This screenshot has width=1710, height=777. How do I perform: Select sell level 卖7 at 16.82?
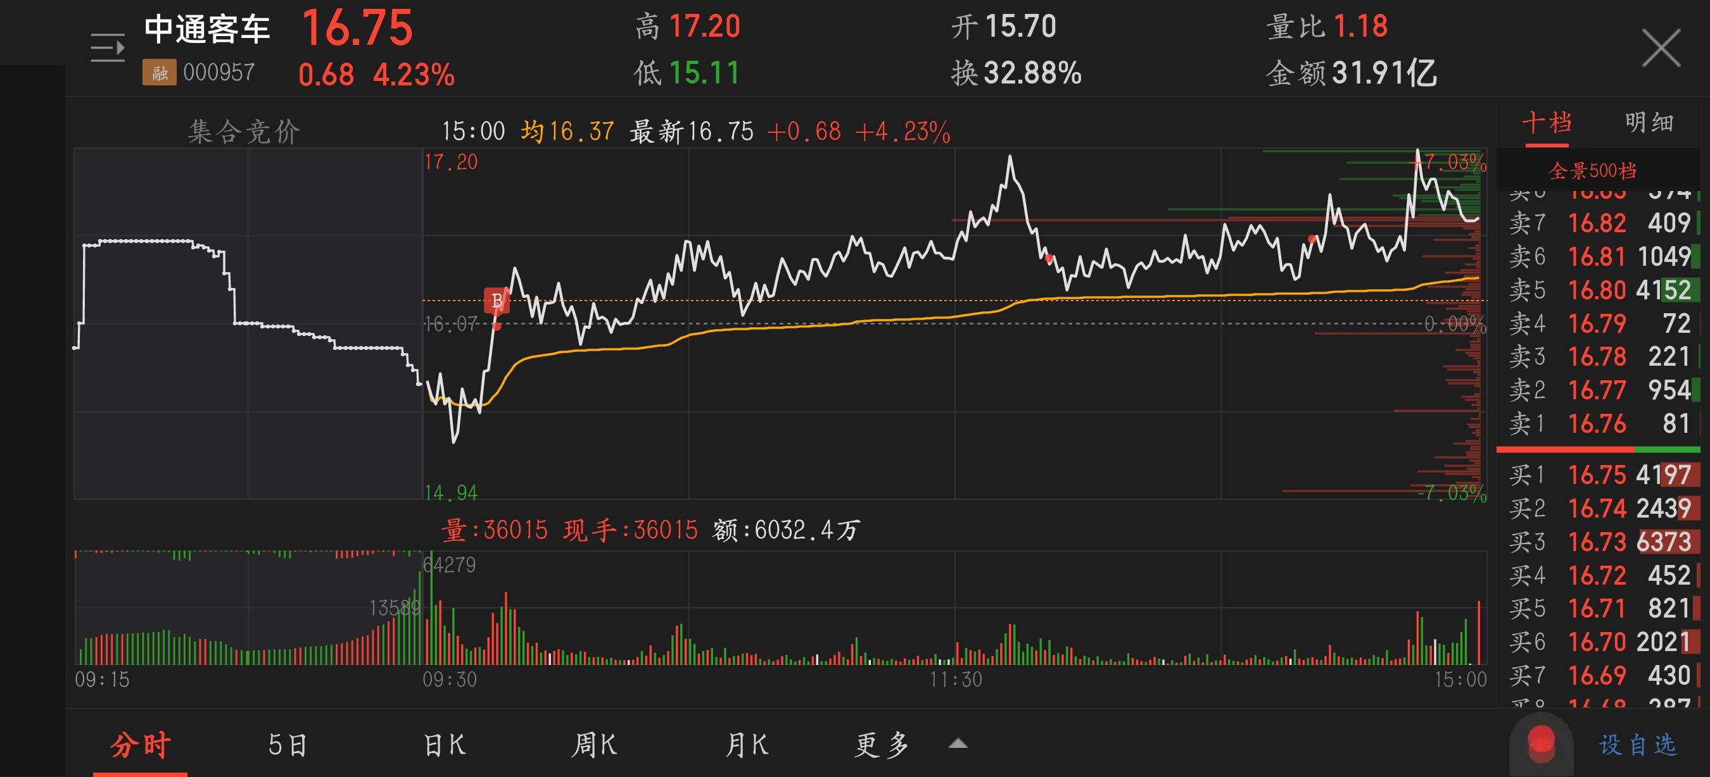[x=1599, y=223]
